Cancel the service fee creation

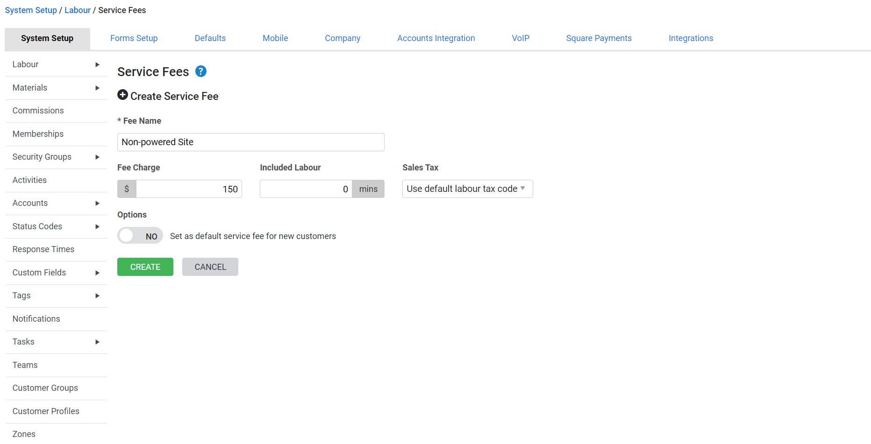tap(210, 267)
